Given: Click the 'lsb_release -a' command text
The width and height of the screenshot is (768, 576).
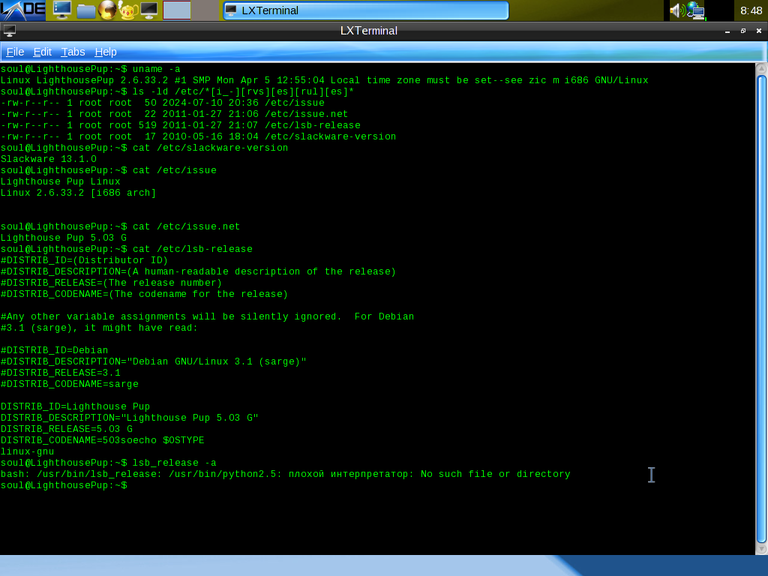Looking at the screenshot, I should coord(174,463).
